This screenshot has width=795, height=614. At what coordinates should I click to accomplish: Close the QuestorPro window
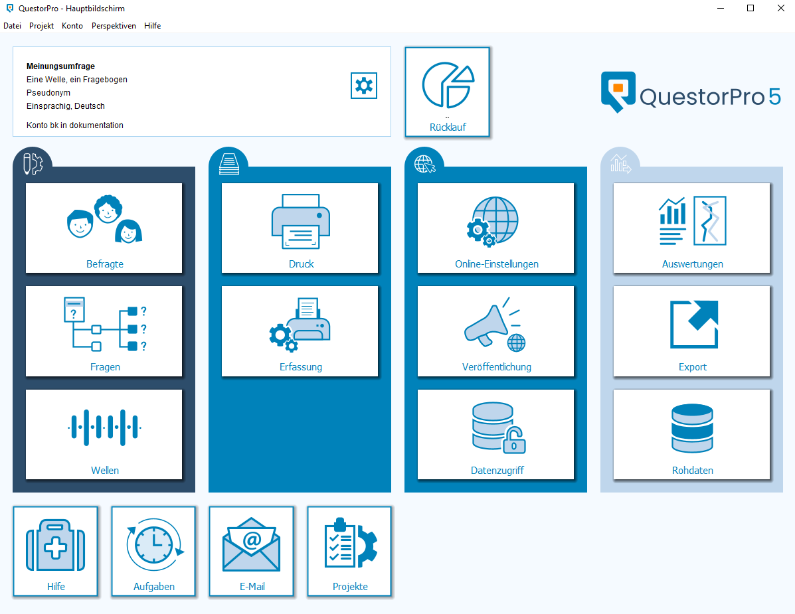781,8
